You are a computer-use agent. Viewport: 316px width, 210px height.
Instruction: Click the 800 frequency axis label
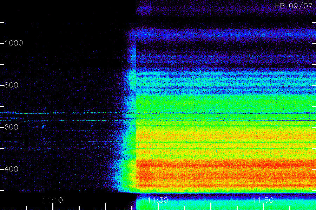pos(11,85)
